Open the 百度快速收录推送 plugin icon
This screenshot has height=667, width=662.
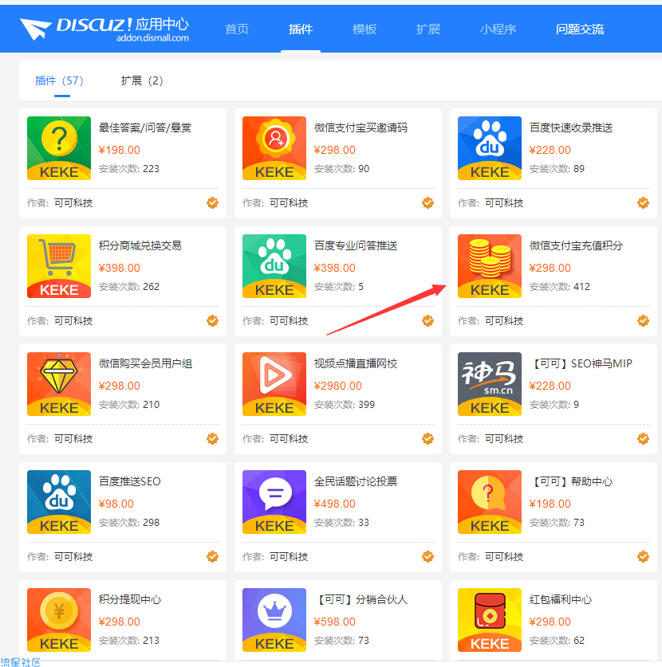[490, 148]
